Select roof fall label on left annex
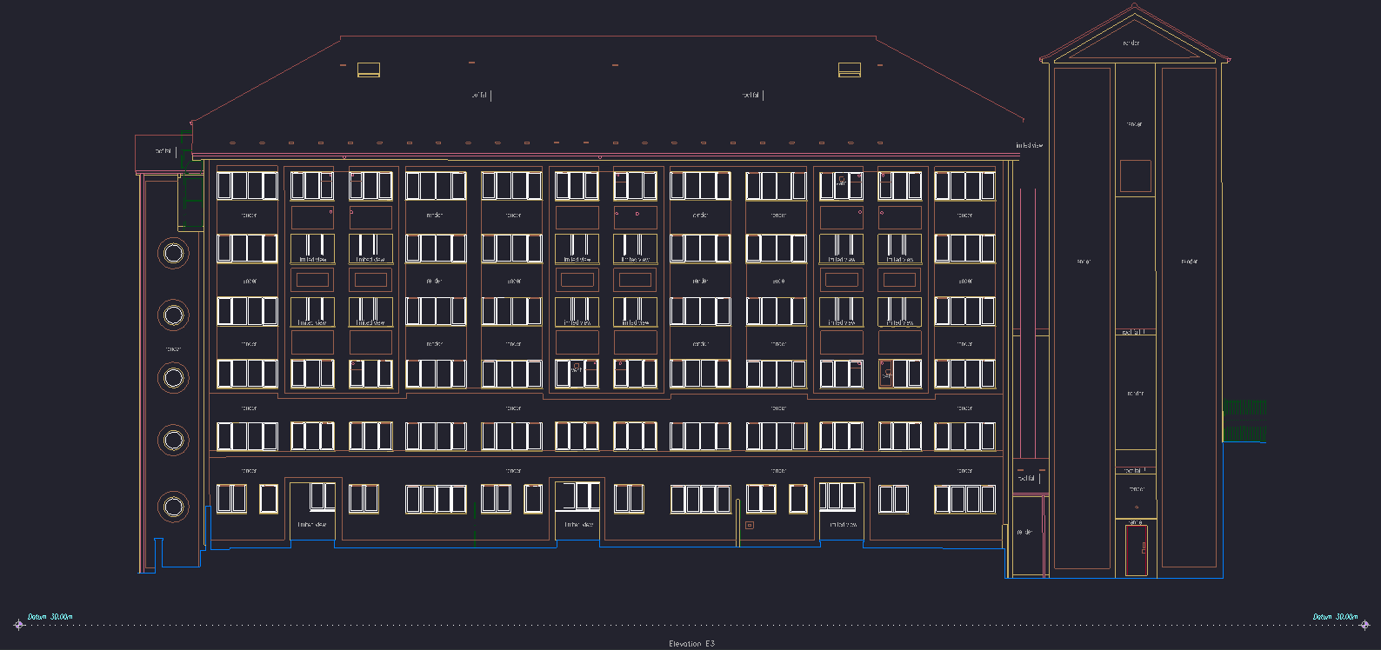1381x650 pixels. [x=163, y=151]
